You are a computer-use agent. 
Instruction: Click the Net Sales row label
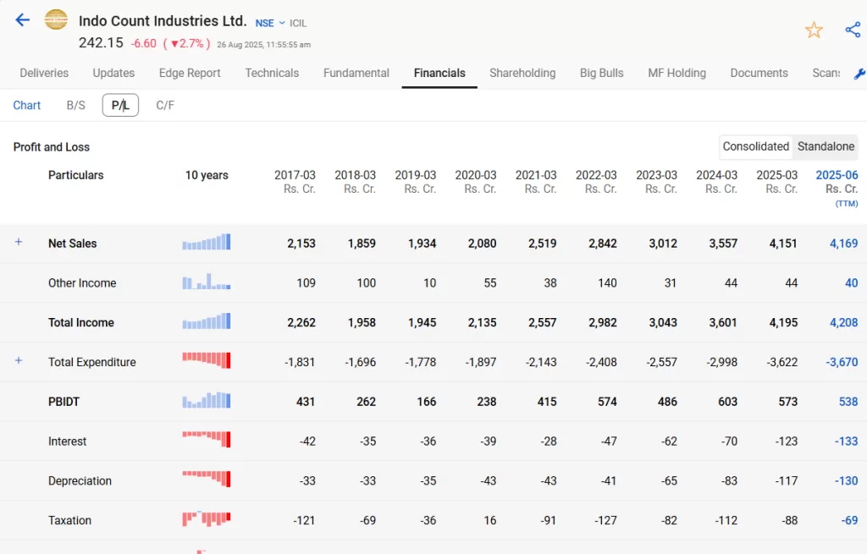coord(73,244)
